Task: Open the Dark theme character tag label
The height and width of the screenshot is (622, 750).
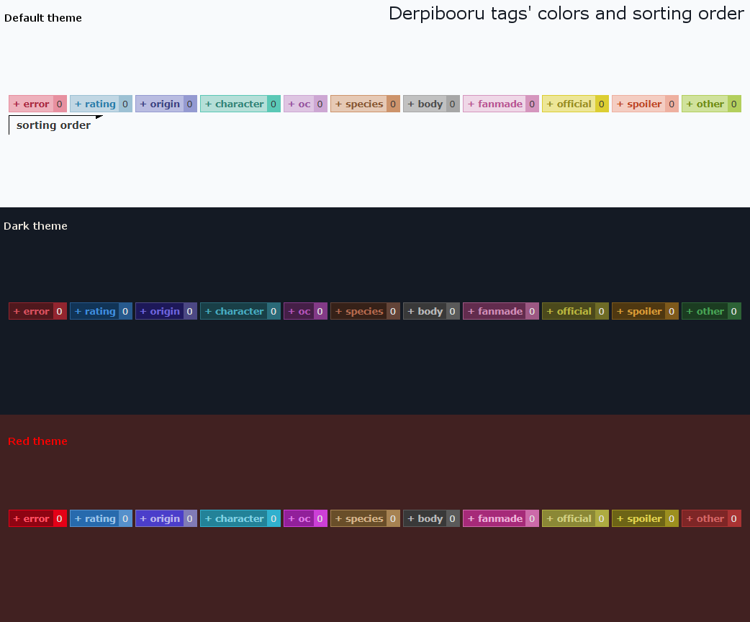Action: click(239, 311)
